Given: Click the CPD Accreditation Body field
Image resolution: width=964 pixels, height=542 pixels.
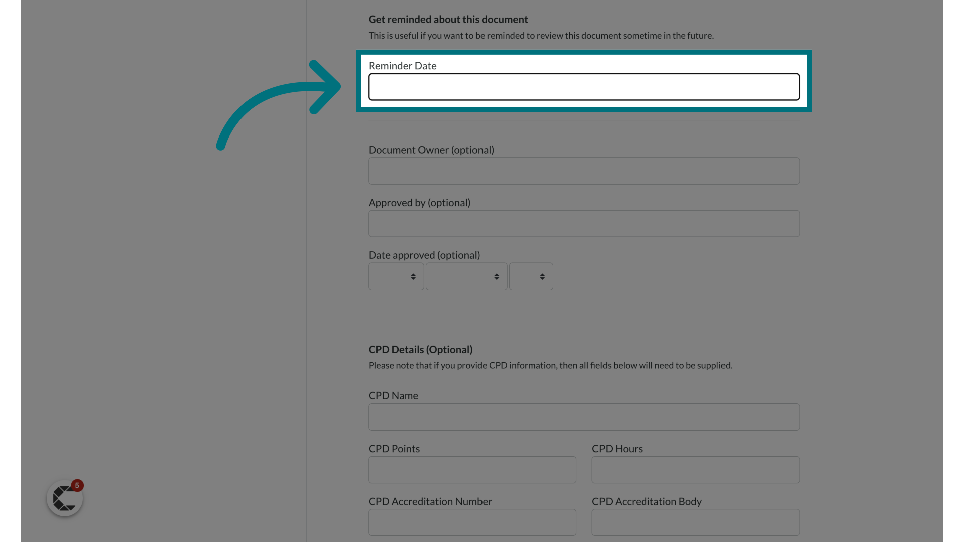Looking at the screenshot, I should pos(695,522).
